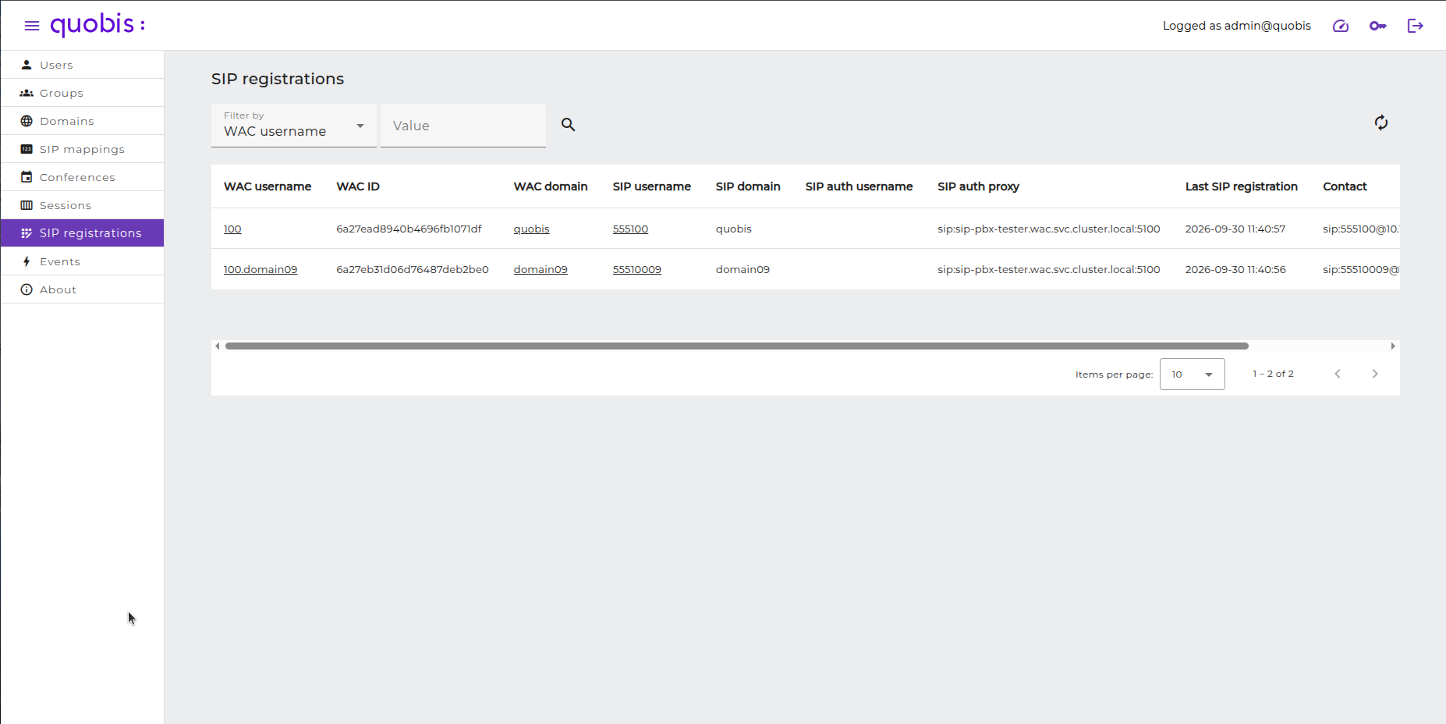The width and height of the screenshot is (1446, 724).
Task: Click the Contact column header
Action: (x=1345, y=186)
